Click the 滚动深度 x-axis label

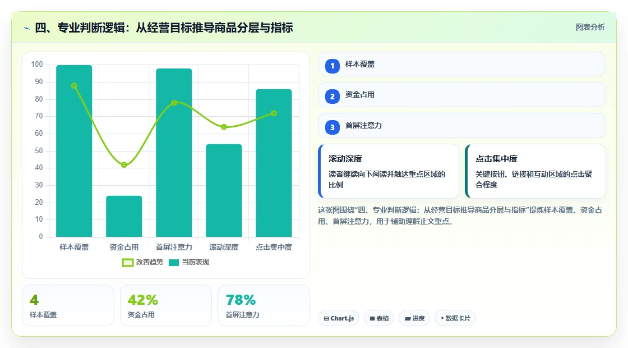tap(224, 248)
